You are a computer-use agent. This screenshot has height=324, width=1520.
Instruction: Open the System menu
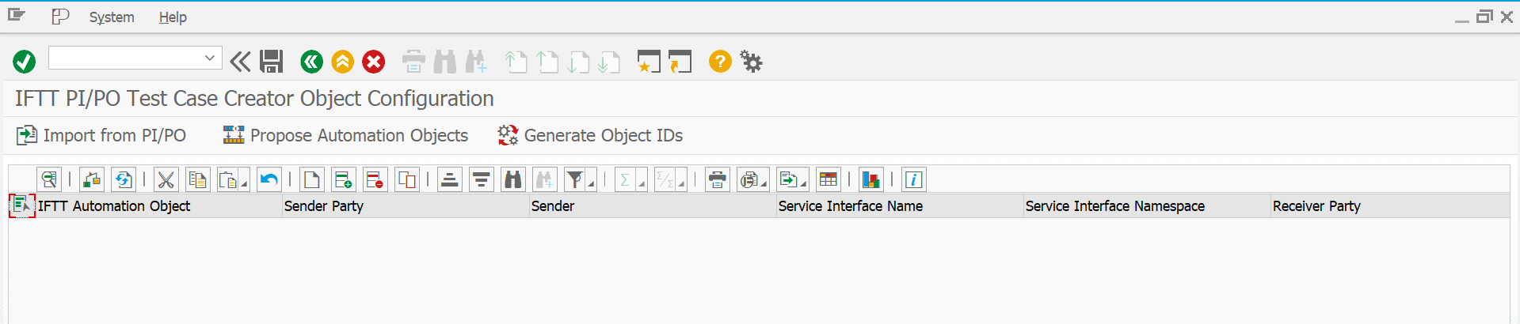click(x=112, y=17)
